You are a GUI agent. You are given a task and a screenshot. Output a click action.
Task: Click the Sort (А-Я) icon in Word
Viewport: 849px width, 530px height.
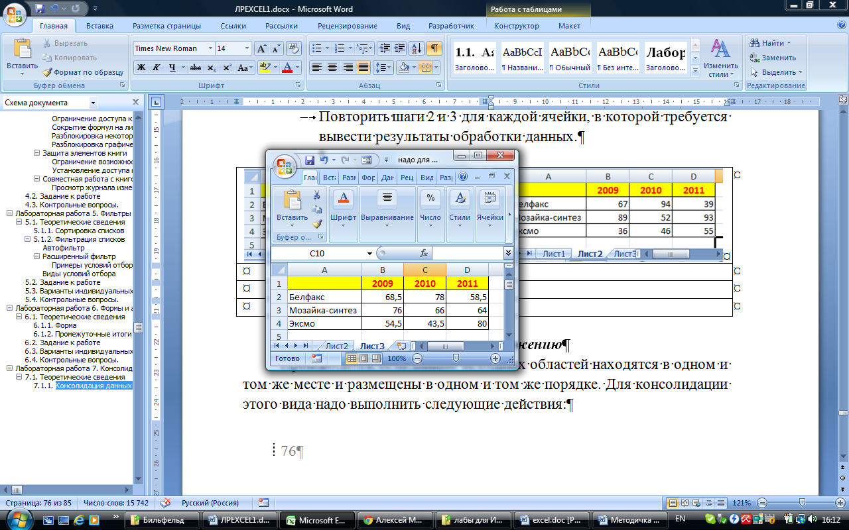click(x=417, y=48)
